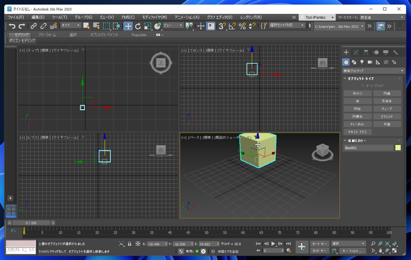411x260 pixels.
Task: Click the 円柱 primitive button
Action: (358, 109)
